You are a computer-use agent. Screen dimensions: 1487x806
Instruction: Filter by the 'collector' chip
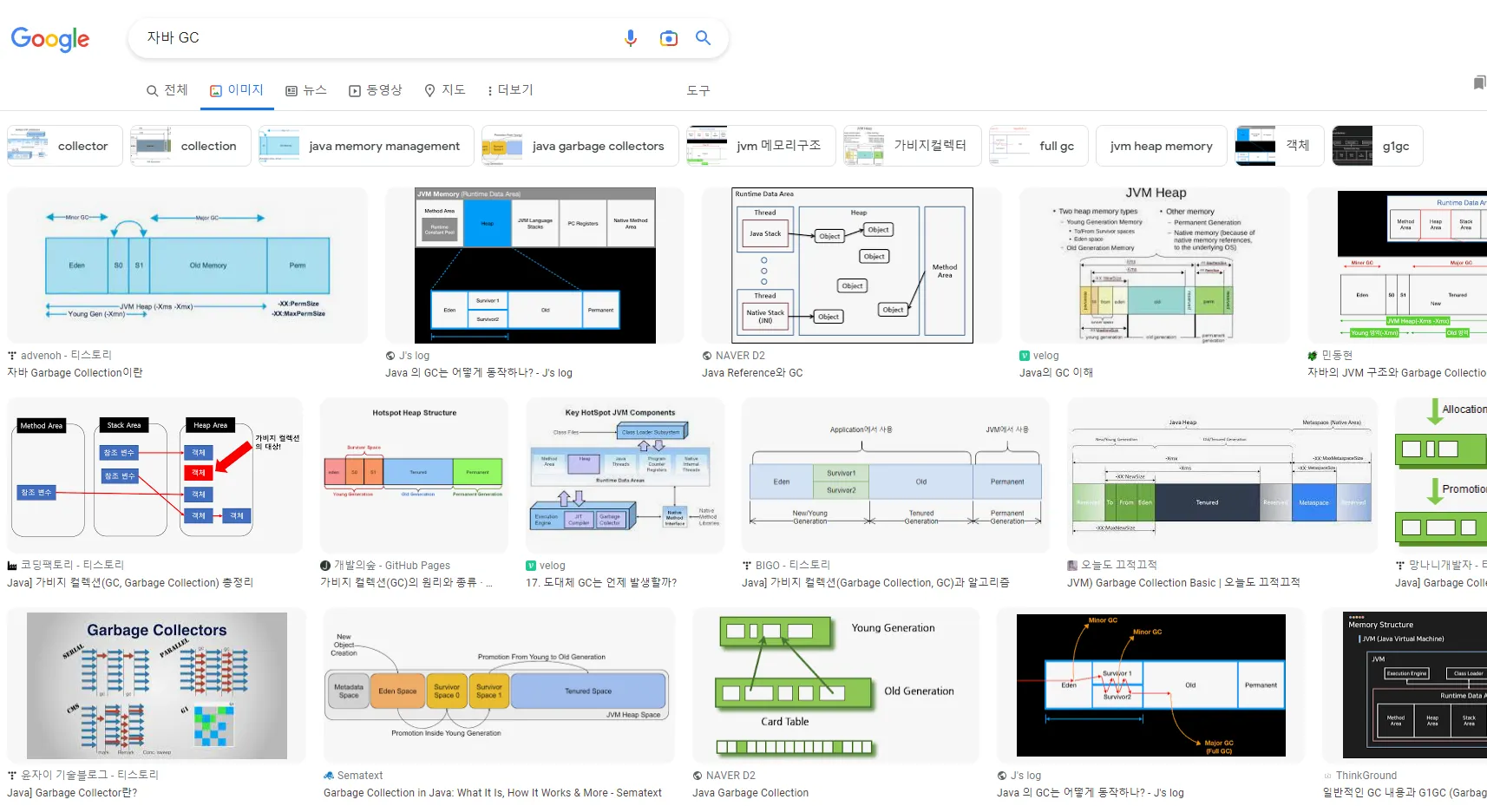pos(65,146)
